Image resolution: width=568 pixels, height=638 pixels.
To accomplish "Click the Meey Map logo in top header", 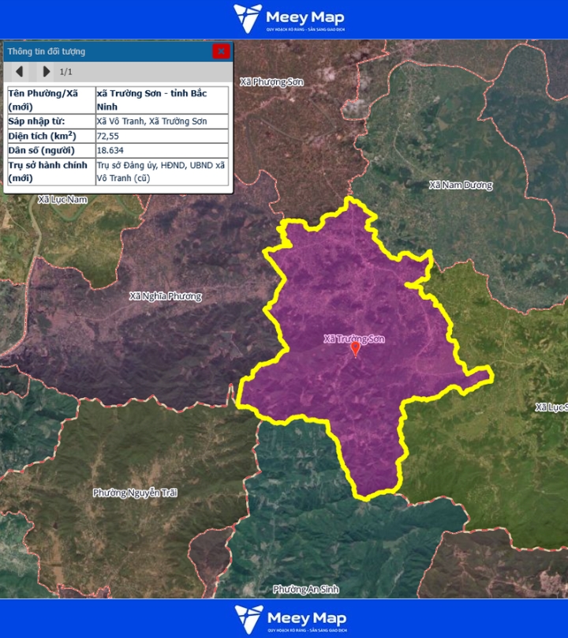I will (x=289, y=19).
